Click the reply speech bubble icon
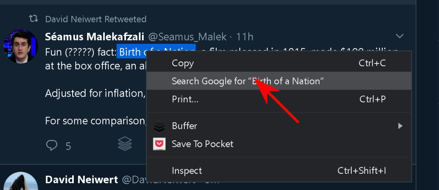 point(51,145)
